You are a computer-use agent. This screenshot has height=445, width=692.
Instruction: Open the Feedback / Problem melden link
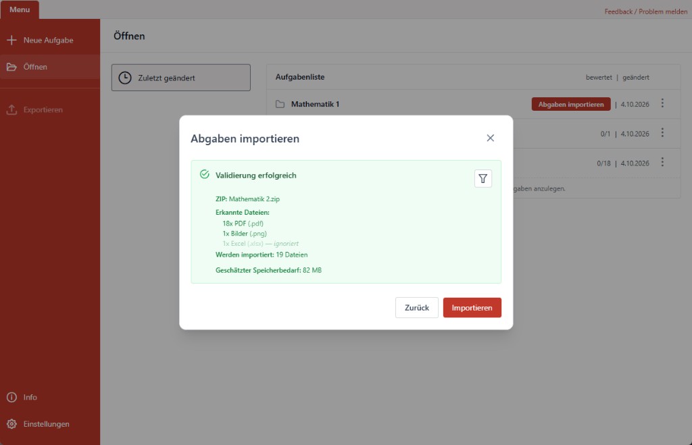(645, 11)
